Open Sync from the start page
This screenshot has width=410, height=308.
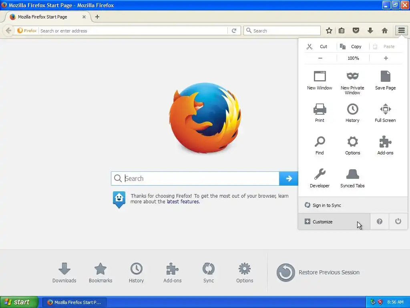pos(208,272)
